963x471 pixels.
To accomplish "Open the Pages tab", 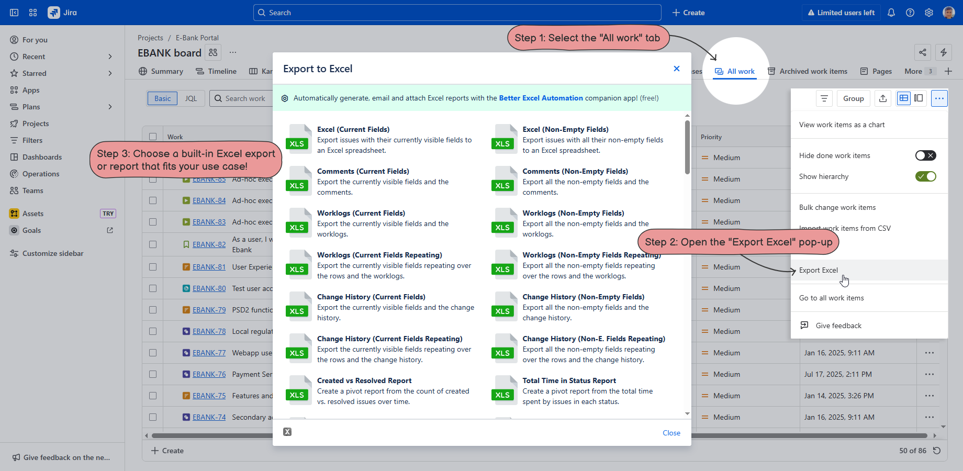I will (x=876, y=71).
